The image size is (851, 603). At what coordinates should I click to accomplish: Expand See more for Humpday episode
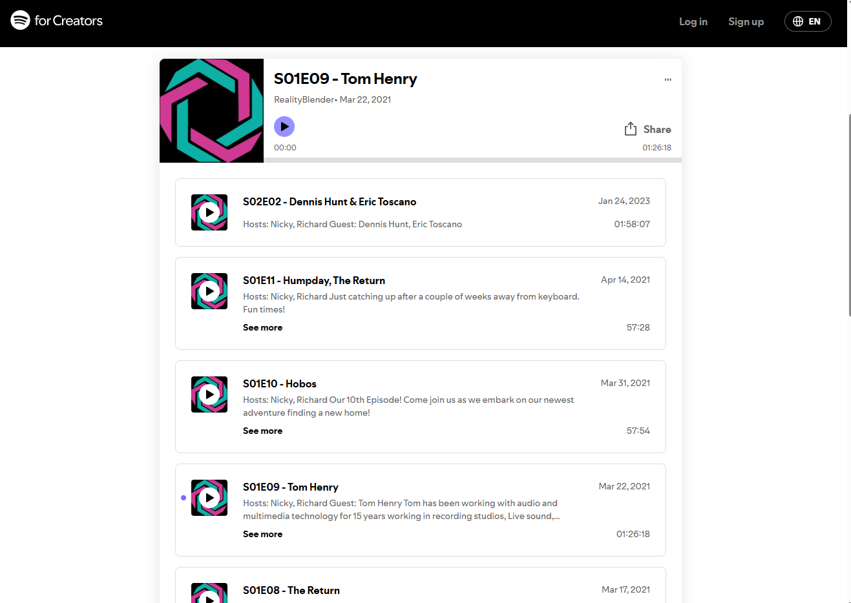262,327
